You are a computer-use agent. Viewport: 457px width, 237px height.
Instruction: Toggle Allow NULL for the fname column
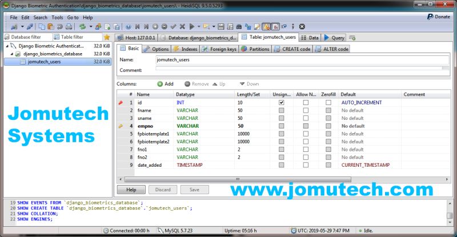click(x=306, y=110)
